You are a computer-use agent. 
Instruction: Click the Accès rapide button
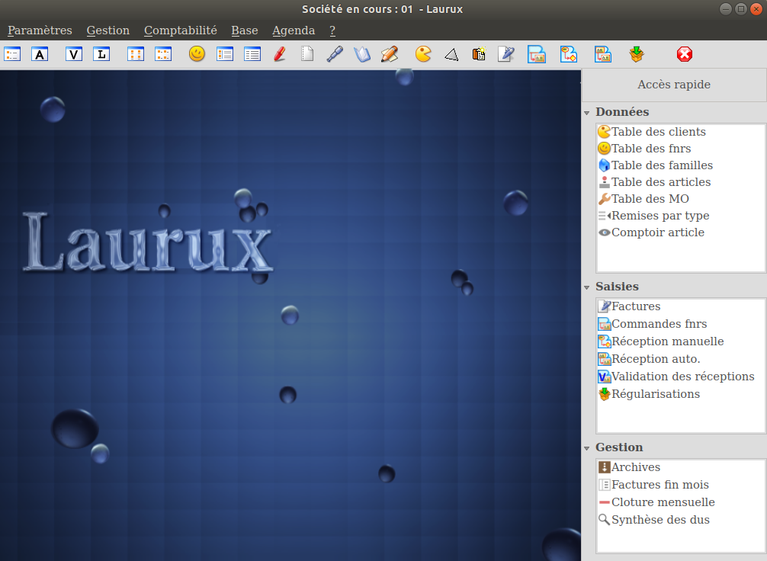674,85
